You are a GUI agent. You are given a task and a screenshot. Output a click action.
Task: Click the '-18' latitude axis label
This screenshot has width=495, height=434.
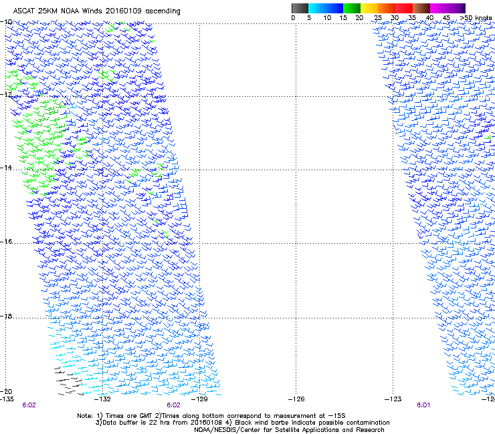6,316
